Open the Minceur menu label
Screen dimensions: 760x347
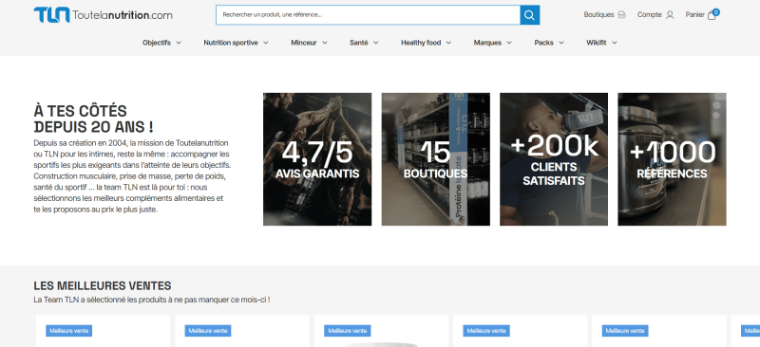(x=303, y=43)
